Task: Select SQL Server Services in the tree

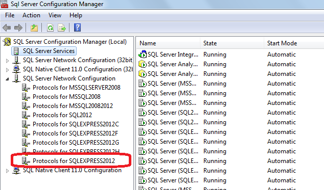Action: 49,51
